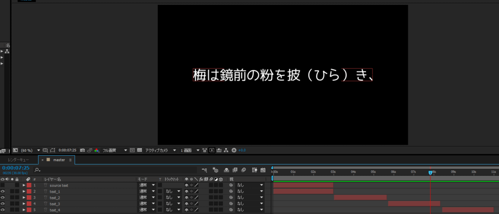This screenshot has width=499, height=214.
Task: Switch to the レンダーキュー tab
Action: 18,160
